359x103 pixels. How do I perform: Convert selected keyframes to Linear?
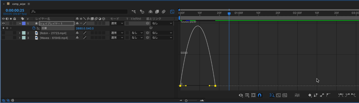pyautogui.click(x=322, y=95)
